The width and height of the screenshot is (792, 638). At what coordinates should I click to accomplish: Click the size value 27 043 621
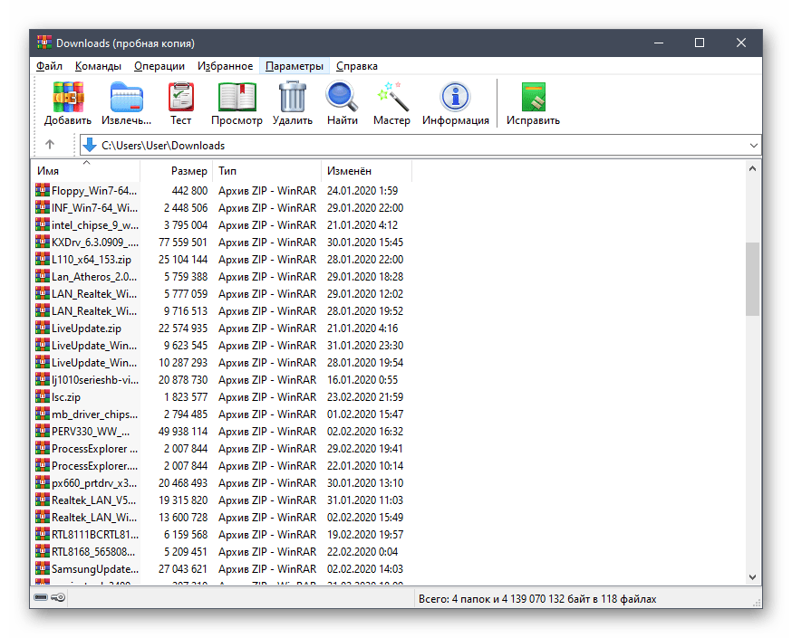tap(183, 569)
